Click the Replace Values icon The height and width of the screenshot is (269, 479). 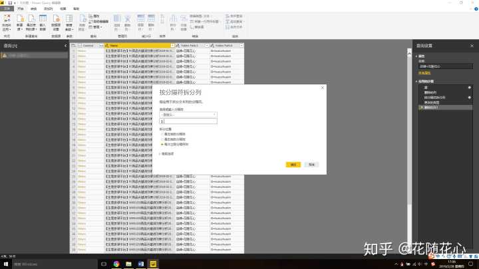197,27
